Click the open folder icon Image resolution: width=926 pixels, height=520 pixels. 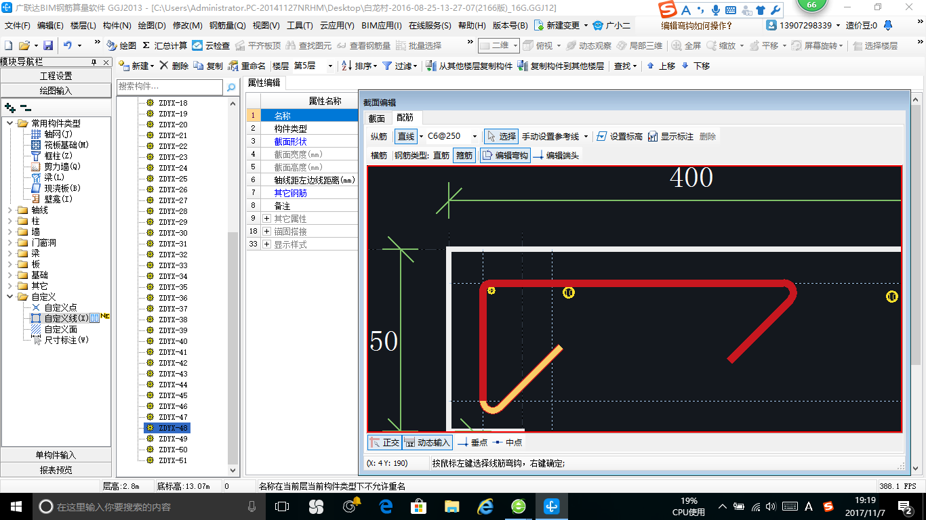(24, 45)
